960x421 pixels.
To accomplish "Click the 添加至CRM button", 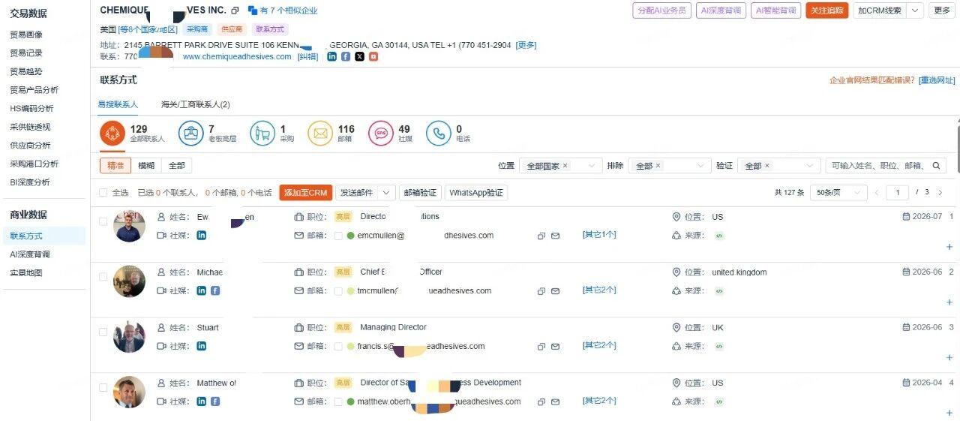I will [306, 193].
